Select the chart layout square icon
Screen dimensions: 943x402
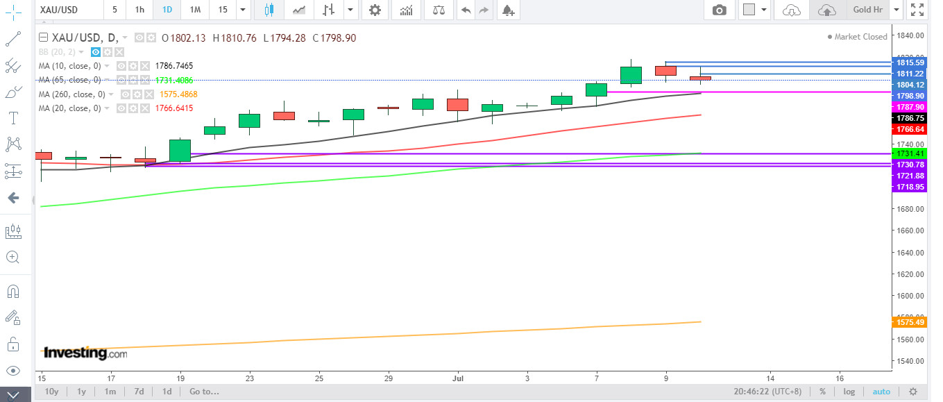tap(749, 10)
